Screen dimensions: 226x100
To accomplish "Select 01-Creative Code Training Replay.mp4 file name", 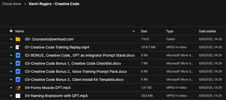I will (x=57, y=47).
